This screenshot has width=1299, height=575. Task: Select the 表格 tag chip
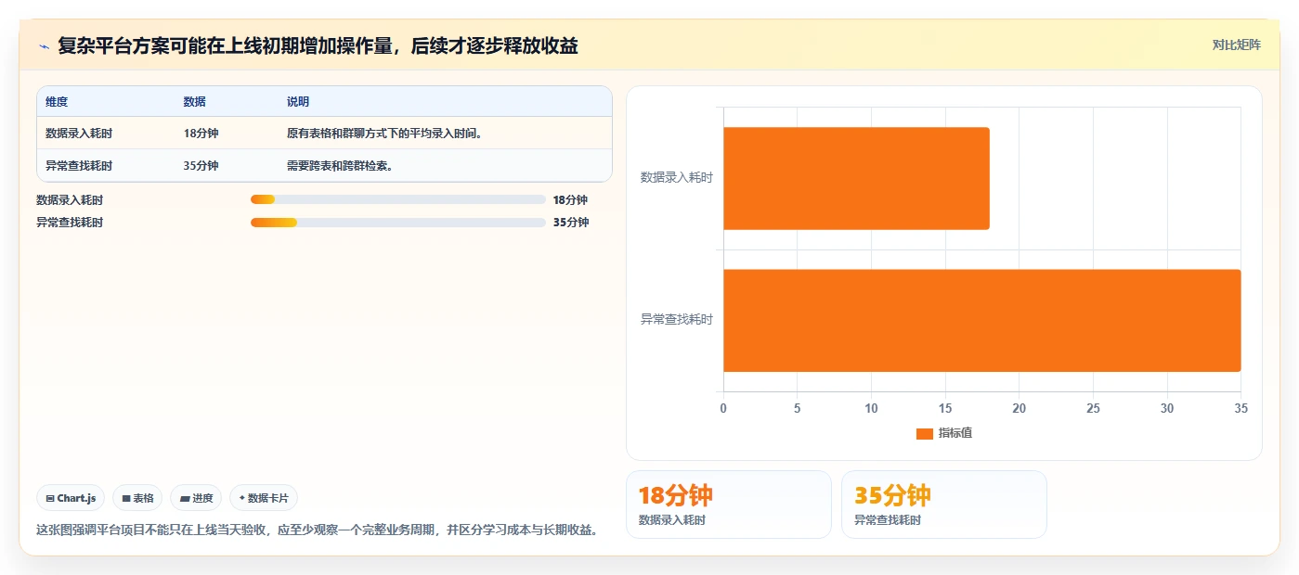click(137, 498)
